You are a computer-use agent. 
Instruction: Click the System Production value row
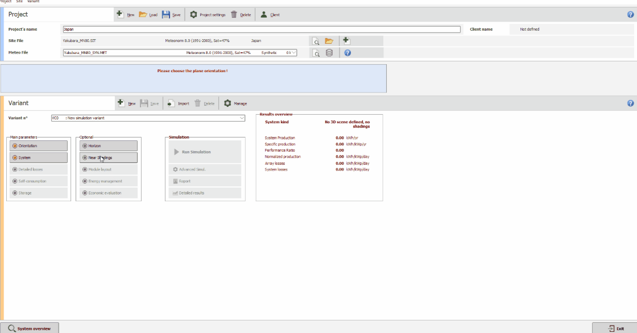[317, 138]
